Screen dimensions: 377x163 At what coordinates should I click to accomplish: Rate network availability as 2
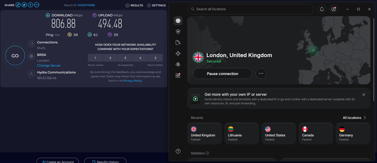110,58
